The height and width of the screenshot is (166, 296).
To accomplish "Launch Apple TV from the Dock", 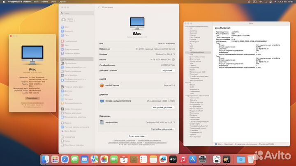I will tap(173, 159).
